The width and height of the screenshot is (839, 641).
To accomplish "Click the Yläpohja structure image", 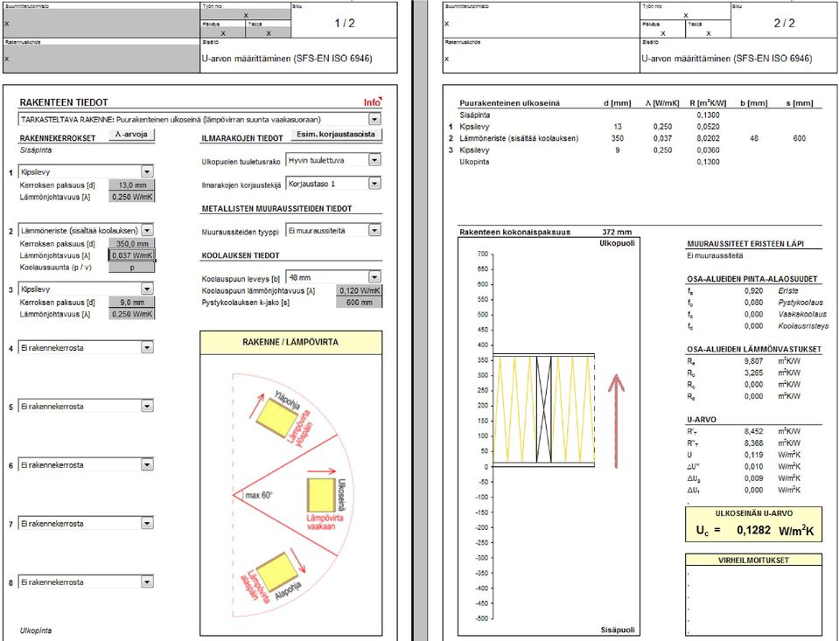I will (x=279, y=418).
